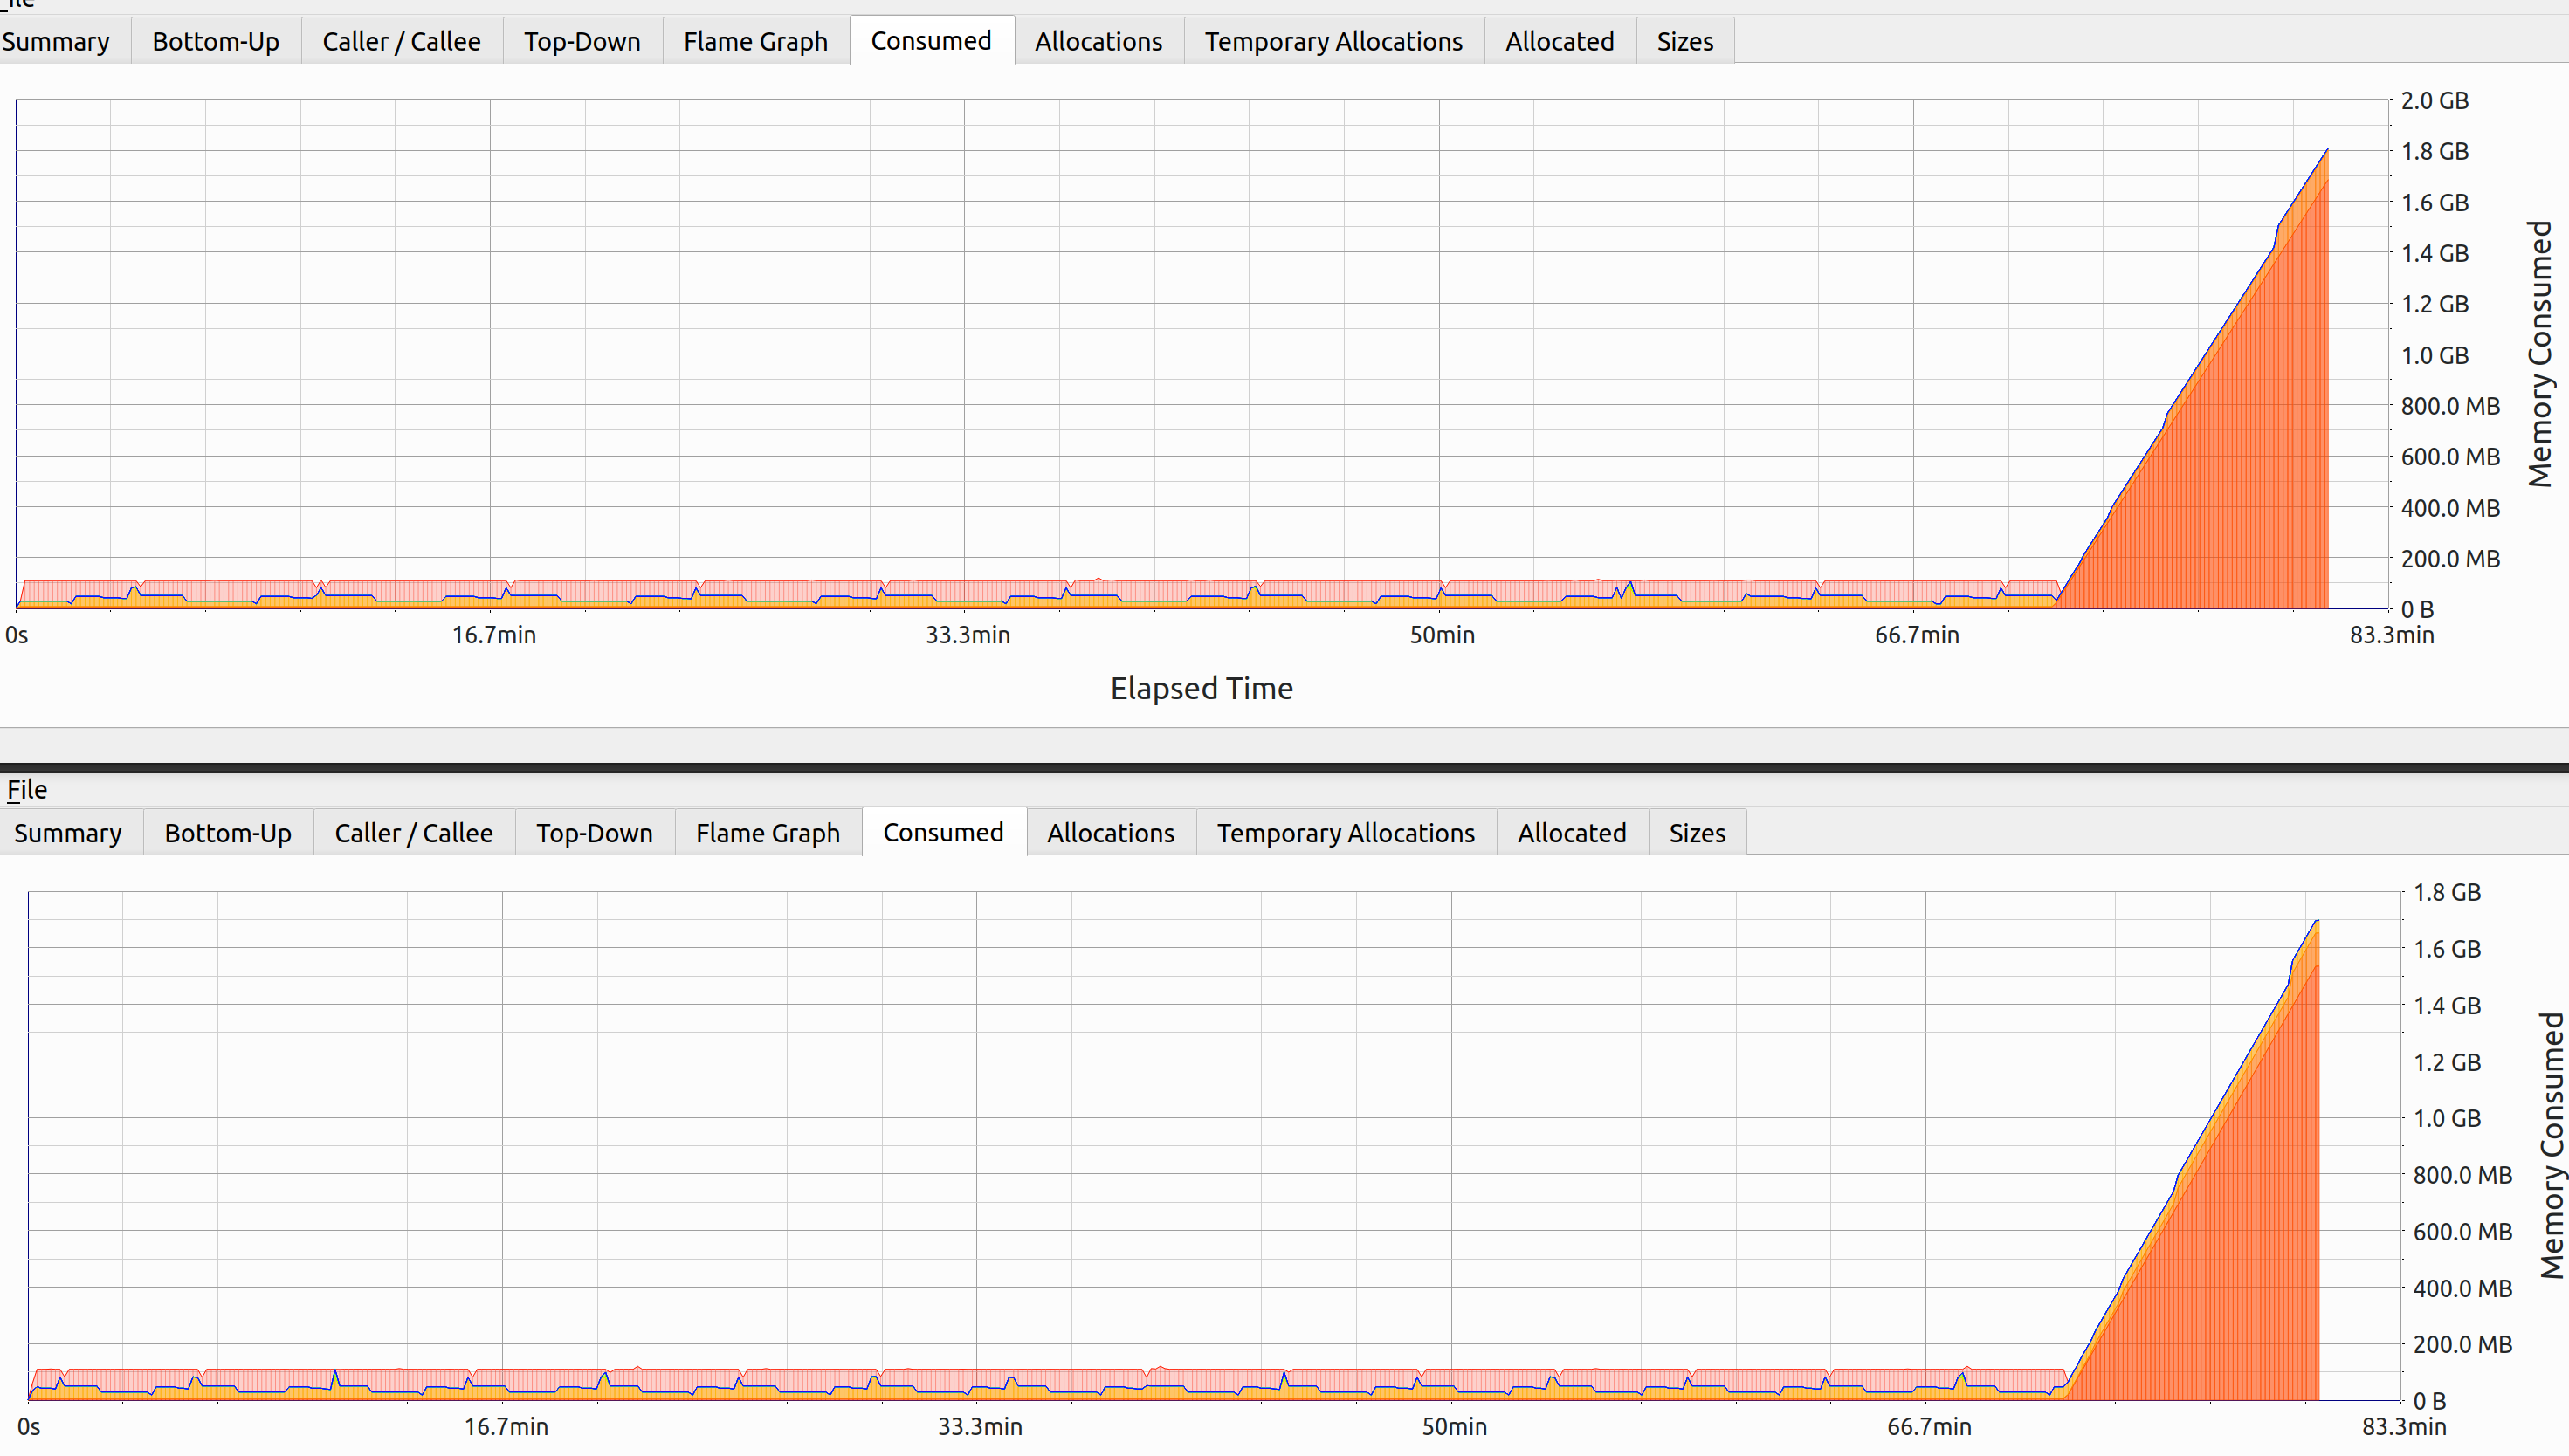Select Caller / Callee tab in bottom window
Image resolution: width=2569 pixels, height=1456 pixels.
(x=413, y=833)
